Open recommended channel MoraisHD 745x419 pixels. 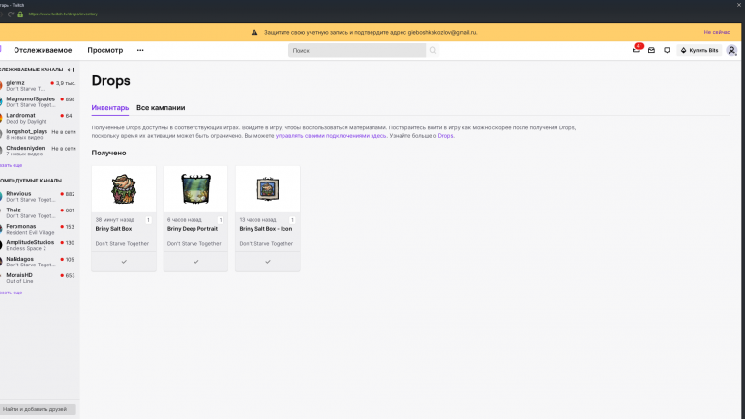(x=38, y=278)
